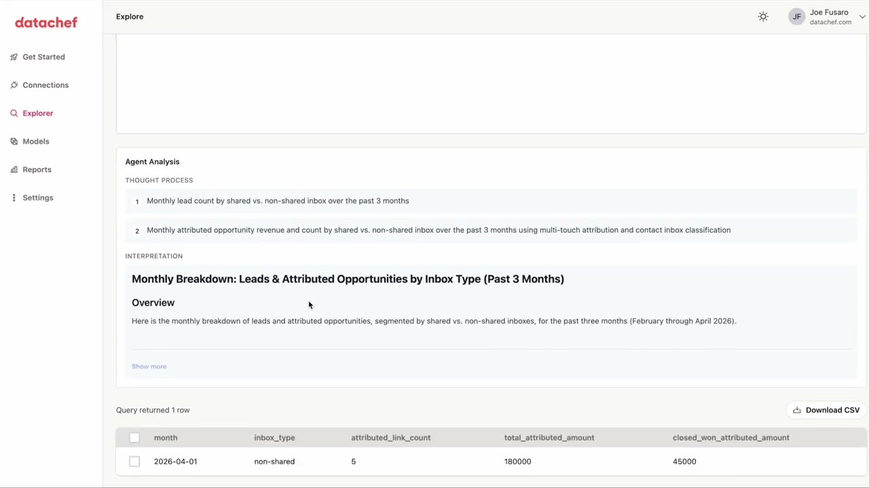Click the inbox_type column header
The image size is (869, 488).
(274, 438)
